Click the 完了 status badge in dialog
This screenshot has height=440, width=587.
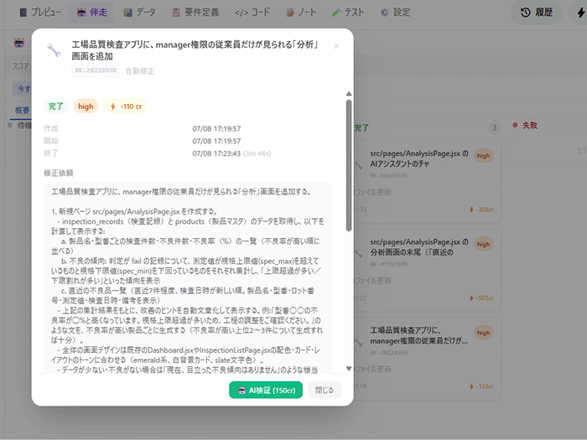click(x=56, y=106)
